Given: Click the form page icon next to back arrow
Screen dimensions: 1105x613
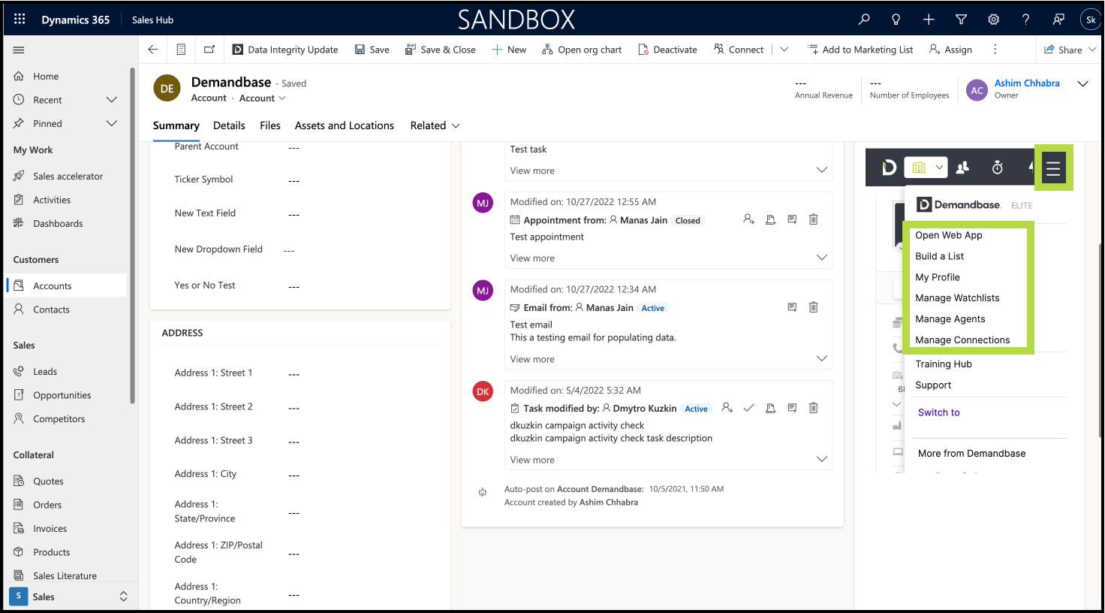Looking at the screenshot, I should [181, 50].
